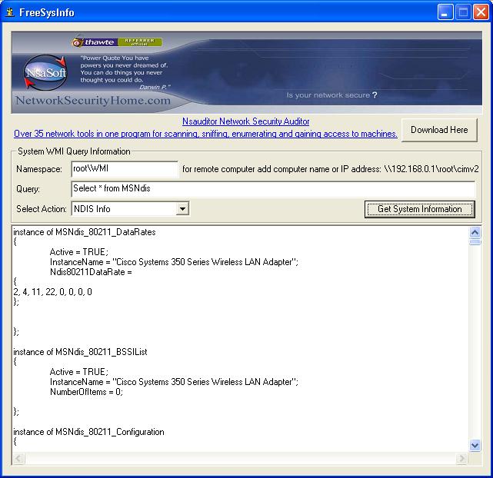Focus the Query input field

[x=273, y=189]
